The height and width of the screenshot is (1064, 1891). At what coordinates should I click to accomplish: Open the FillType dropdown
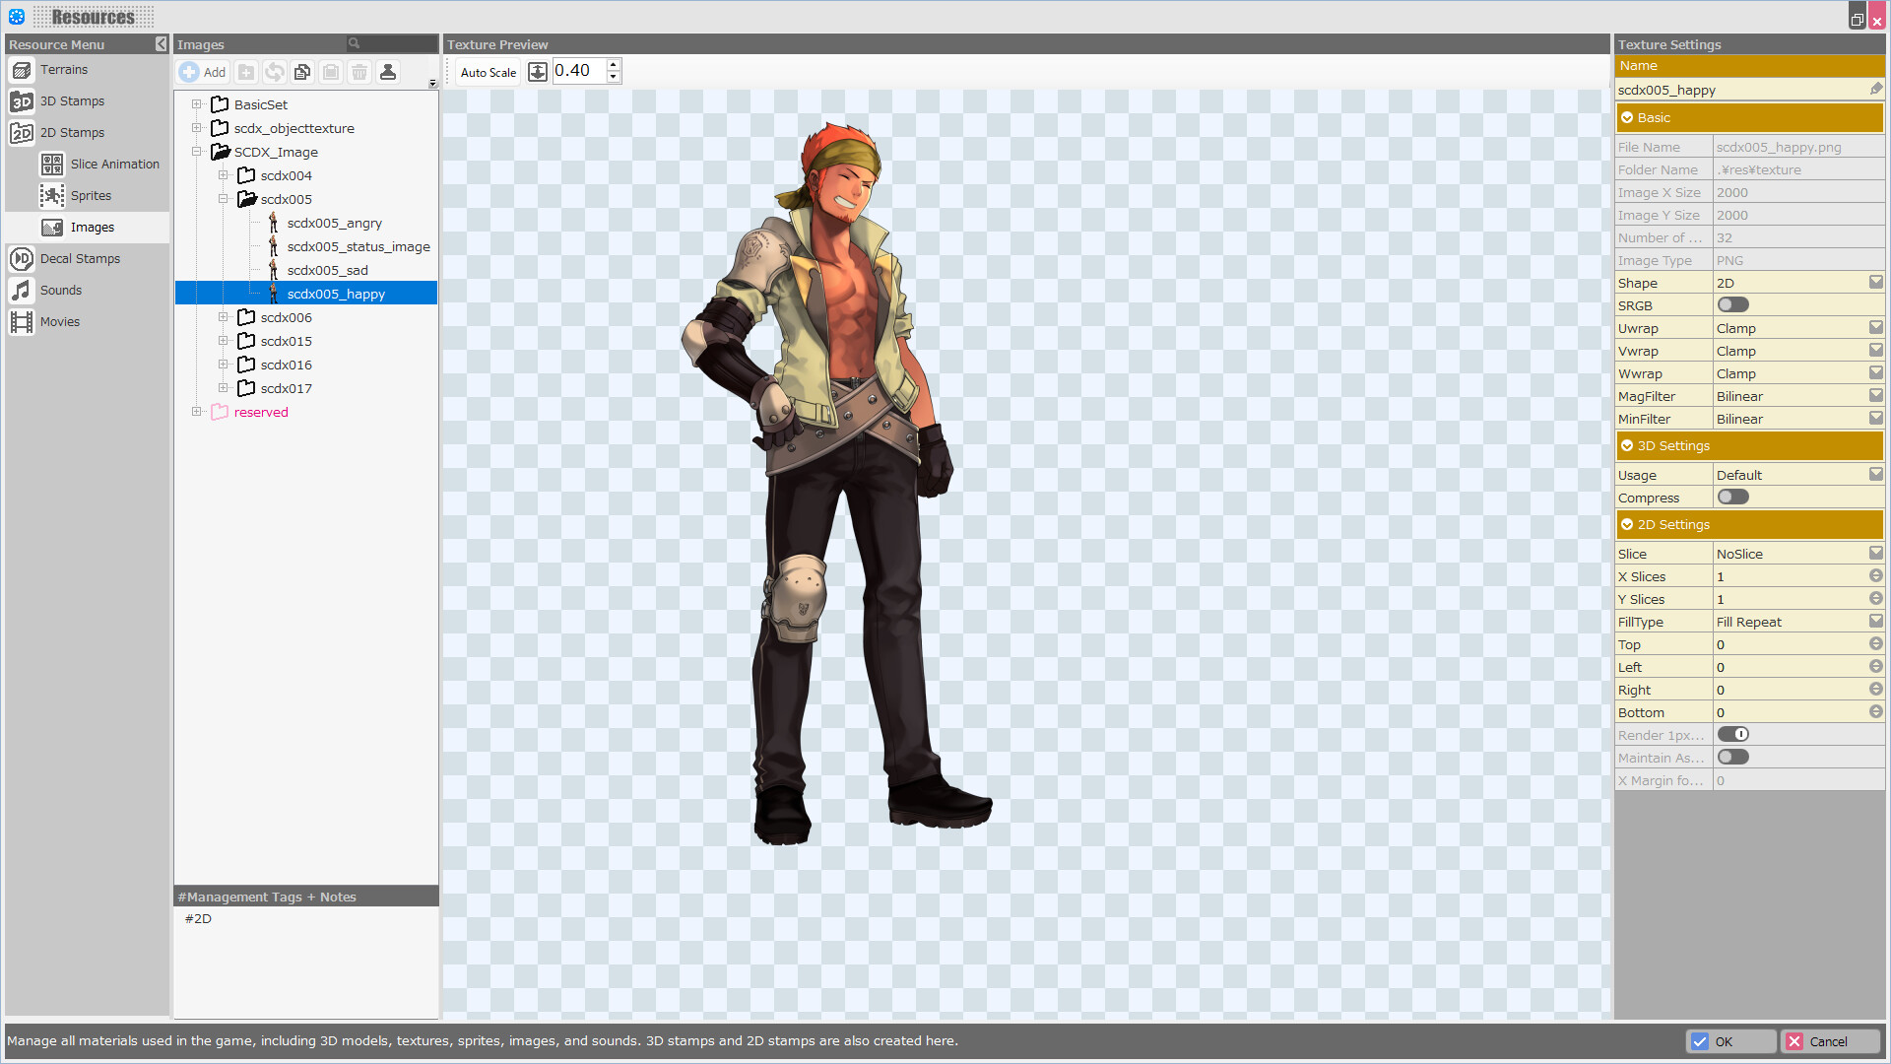(x=1875, y=621)
